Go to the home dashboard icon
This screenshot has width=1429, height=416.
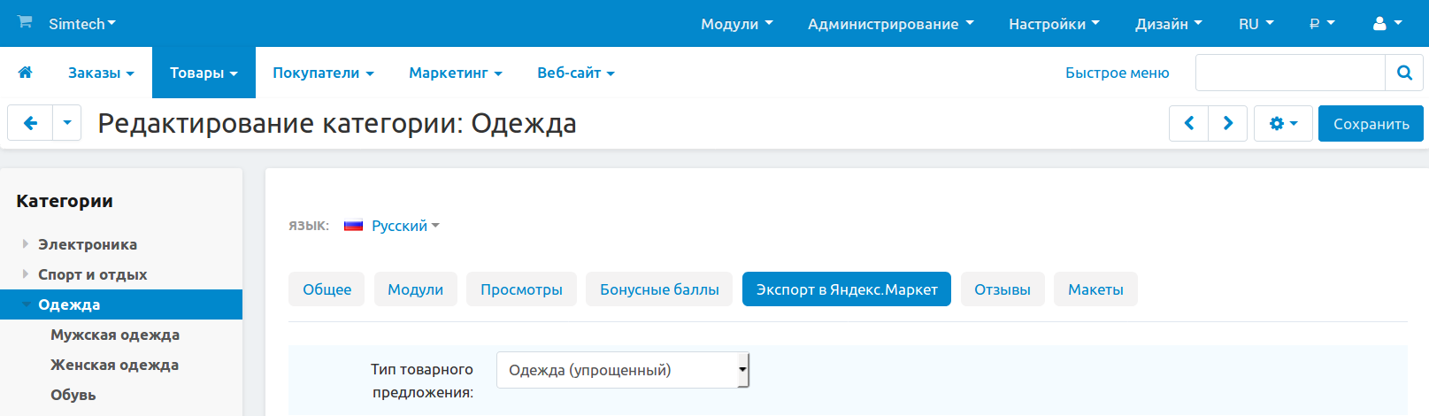tap(26, 73)
